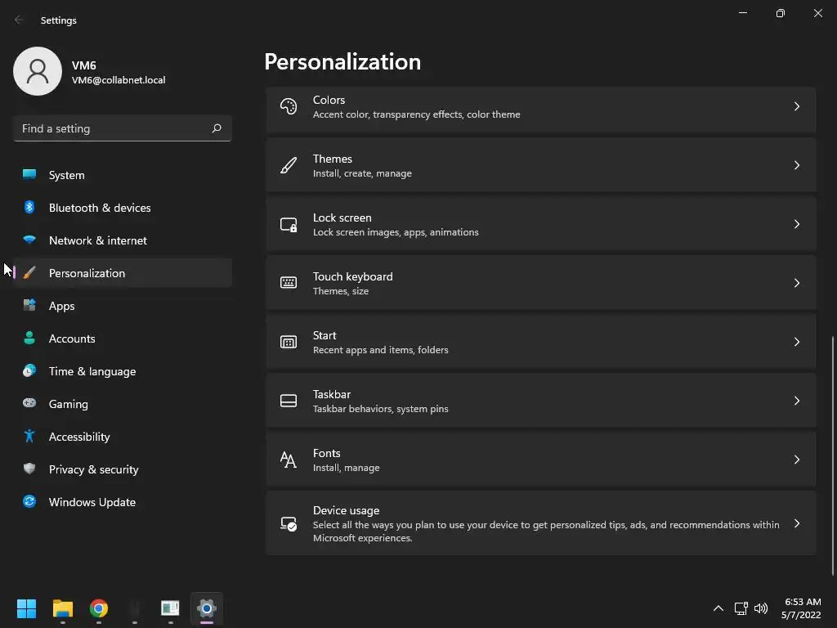Click the volume icon in system tray
Image resolution: width=837 pixels, height=628 pixels.
[761, 608]
